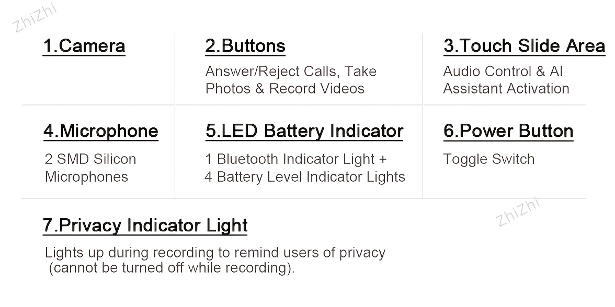Select the 'Assistant Activation' text line

coord(506,89)
